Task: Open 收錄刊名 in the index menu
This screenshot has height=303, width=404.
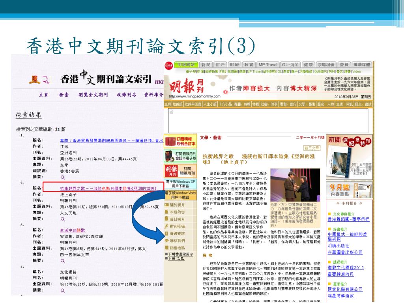Action: pyautogui.click(x=127, y=95)
